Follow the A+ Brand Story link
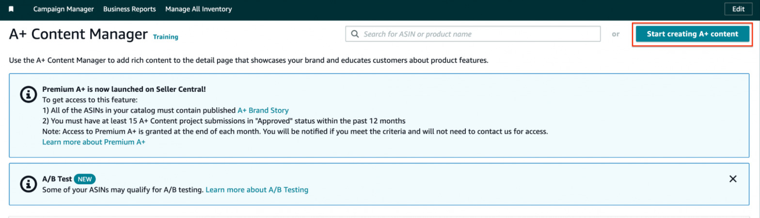Image resolution: width=760 pixels, height=218 pixels. [x=263, y=110]
